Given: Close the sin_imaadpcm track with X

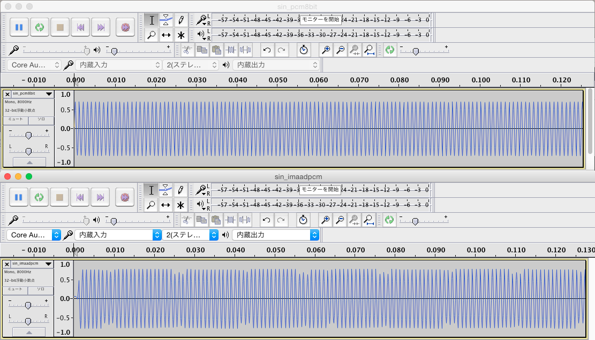Looking at the screenshot, I should coord(7,264).
